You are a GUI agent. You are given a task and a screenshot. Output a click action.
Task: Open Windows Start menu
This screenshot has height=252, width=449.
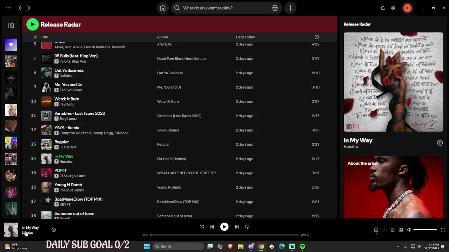click(147, 246)
